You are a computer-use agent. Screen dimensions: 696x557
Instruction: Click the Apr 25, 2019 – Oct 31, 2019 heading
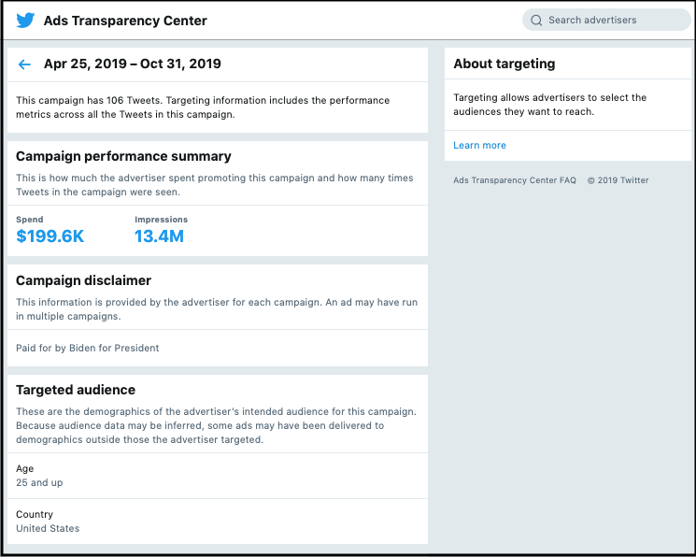[132, 64]
